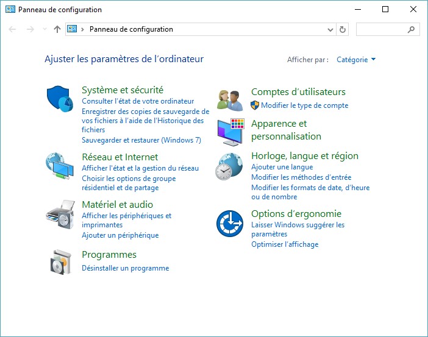Select Ajouter une langue link
This screenshot has width=428, height=337.
(x=282, y=167)
